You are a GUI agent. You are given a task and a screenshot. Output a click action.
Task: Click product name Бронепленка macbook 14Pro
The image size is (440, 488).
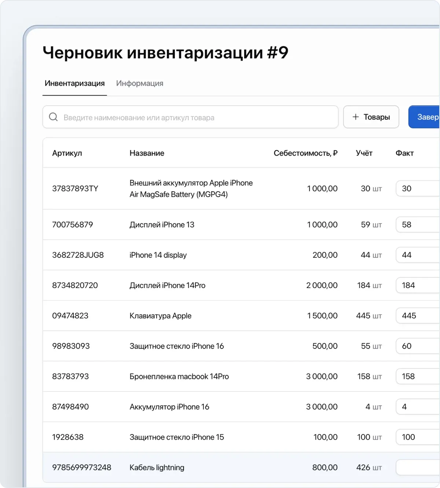[x=179, y=376]
